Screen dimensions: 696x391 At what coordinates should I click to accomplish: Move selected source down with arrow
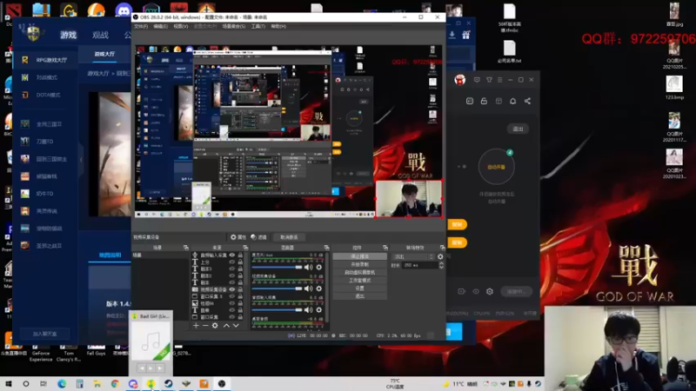(x=236, y=325)
